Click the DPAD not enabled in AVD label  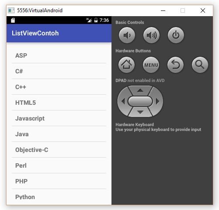(x=140, y=80)
